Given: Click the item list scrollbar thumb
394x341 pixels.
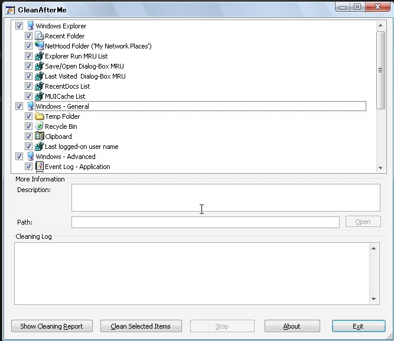Looking at the screenshot, I should (380, 70).
